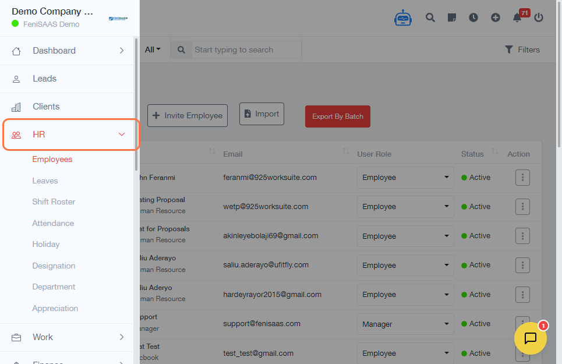Click the plus add-new icon

(496, 17)
